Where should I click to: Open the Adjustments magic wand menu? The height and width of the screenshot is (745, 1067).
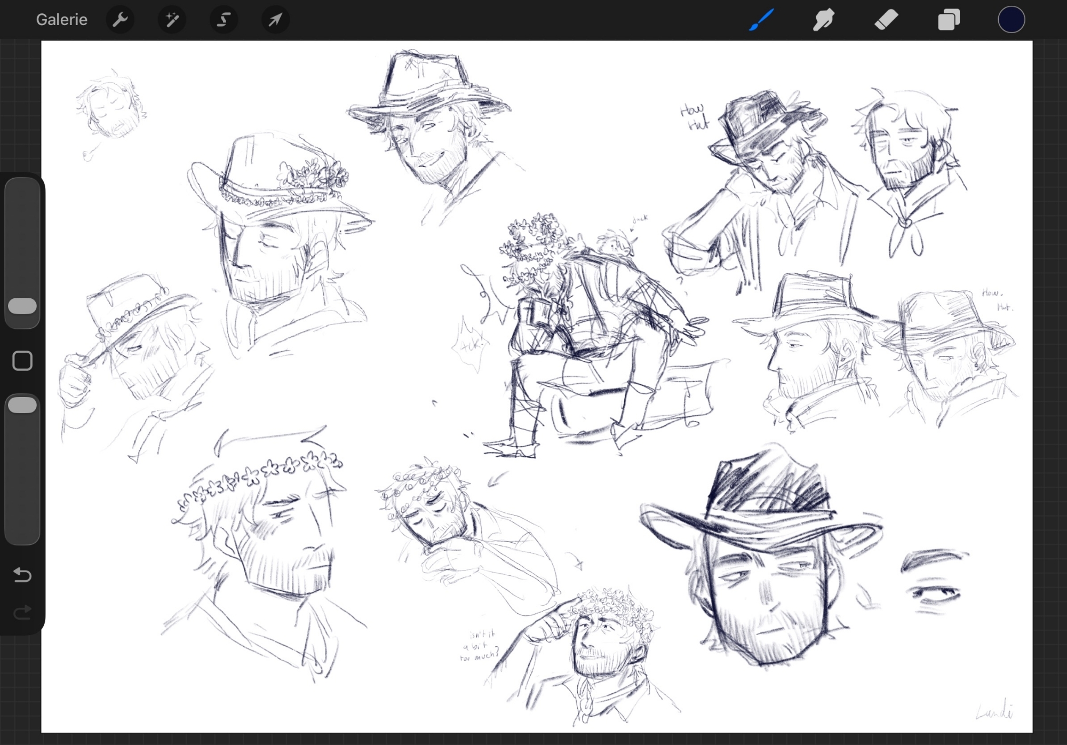[172, 20]
